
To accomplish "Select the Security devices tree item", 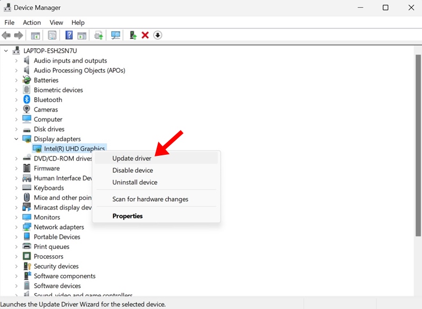I will point(56,266).
